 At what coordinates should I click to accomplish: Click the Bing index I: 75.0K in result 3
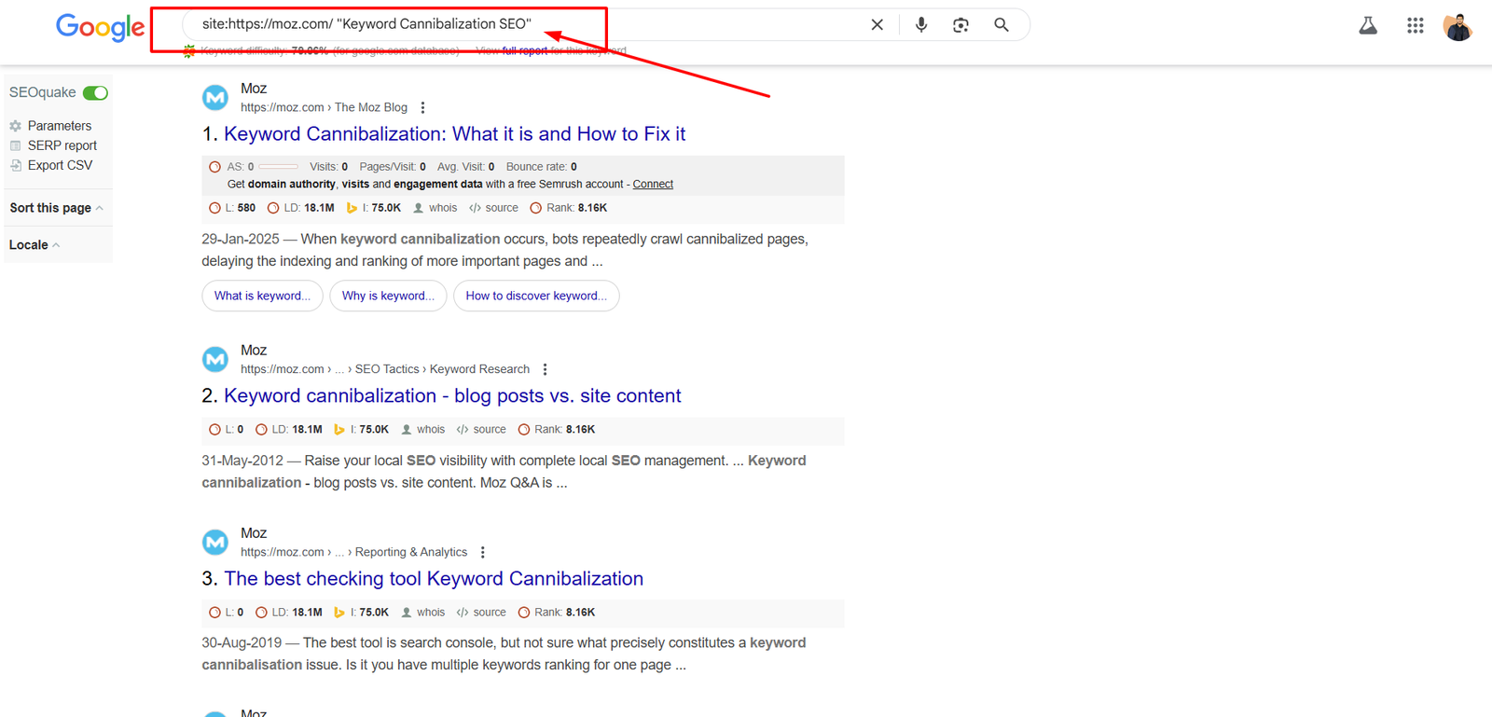tap(361, 613)
